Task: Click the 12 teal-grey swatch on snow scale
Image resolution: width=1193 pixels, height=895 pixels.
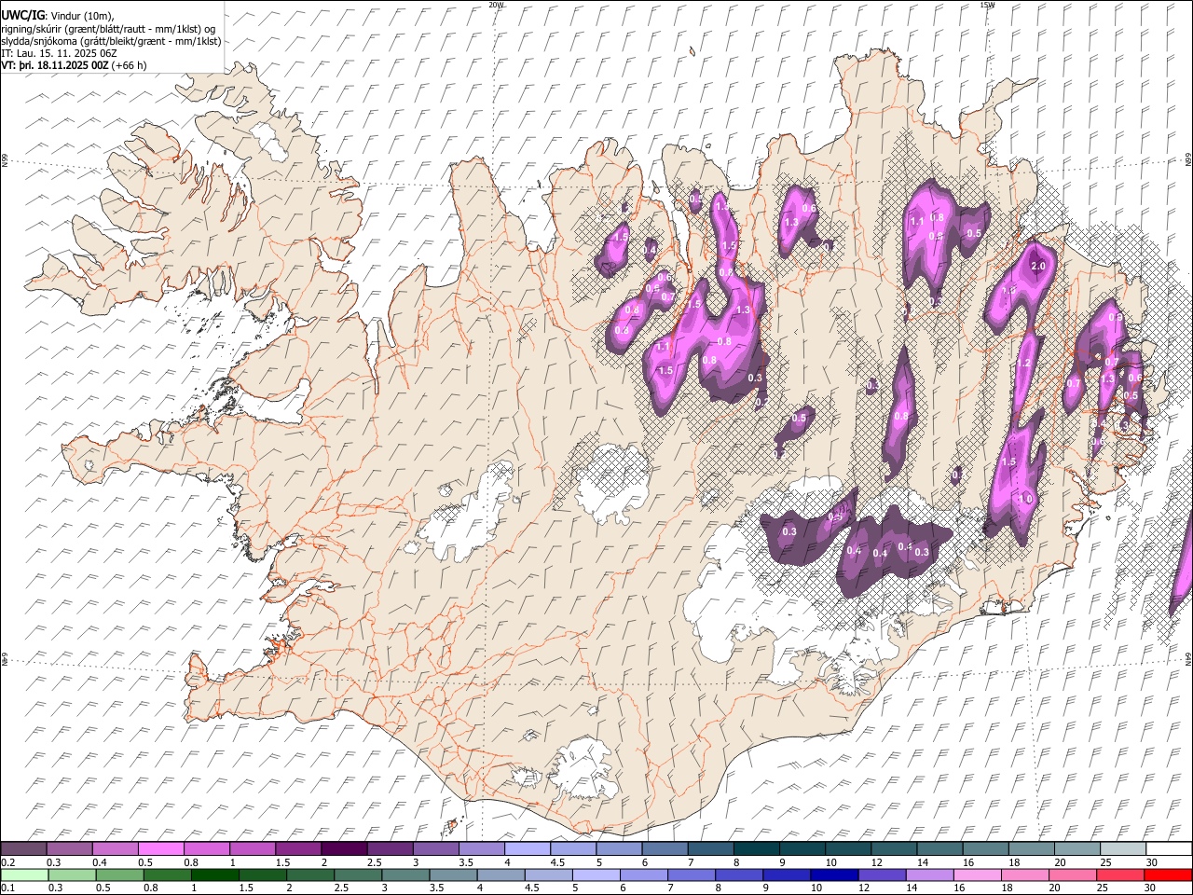Action: coord(894,848)
